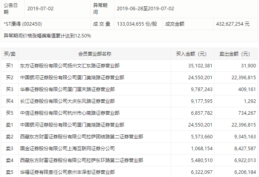259x177 pixels.
Task: Click the 买3 rank label
Action: click(9, 89)
